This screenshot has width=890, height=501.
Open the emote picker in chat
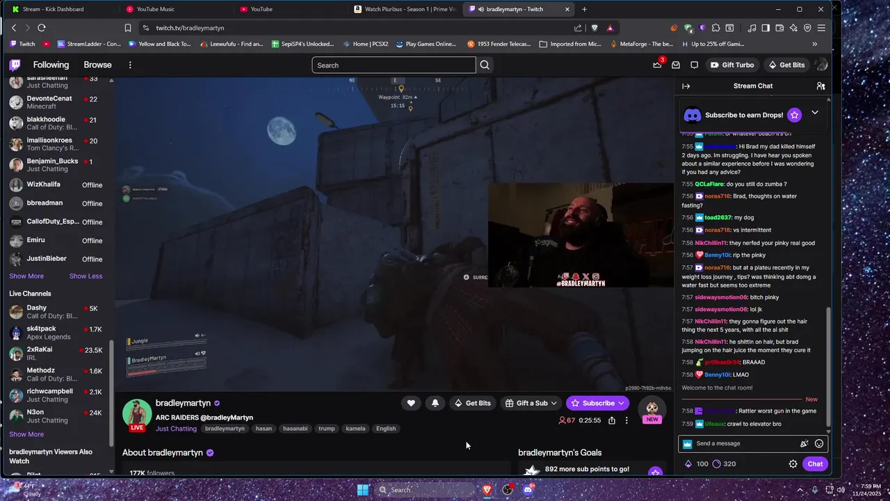[819, 443]
